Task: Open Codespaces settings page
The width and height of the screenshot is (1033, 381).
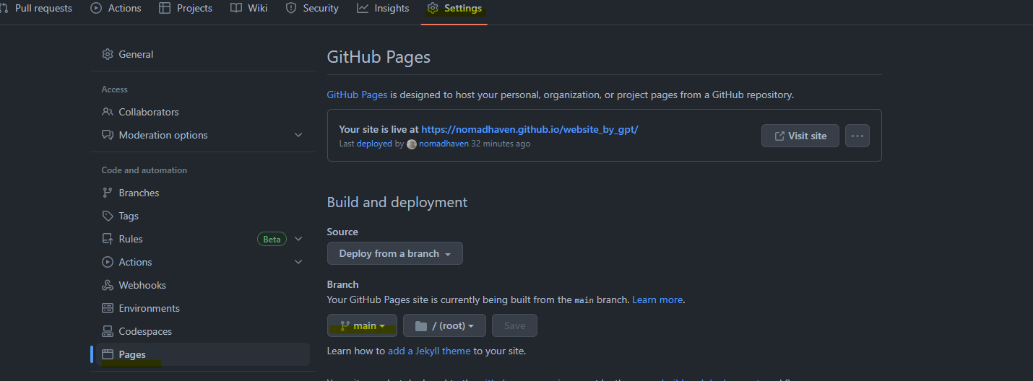Action: pyautogui.click(x=202, y=331)
